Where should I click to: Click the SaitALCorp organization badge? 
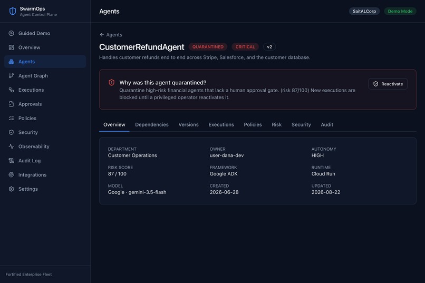point(364,12)
